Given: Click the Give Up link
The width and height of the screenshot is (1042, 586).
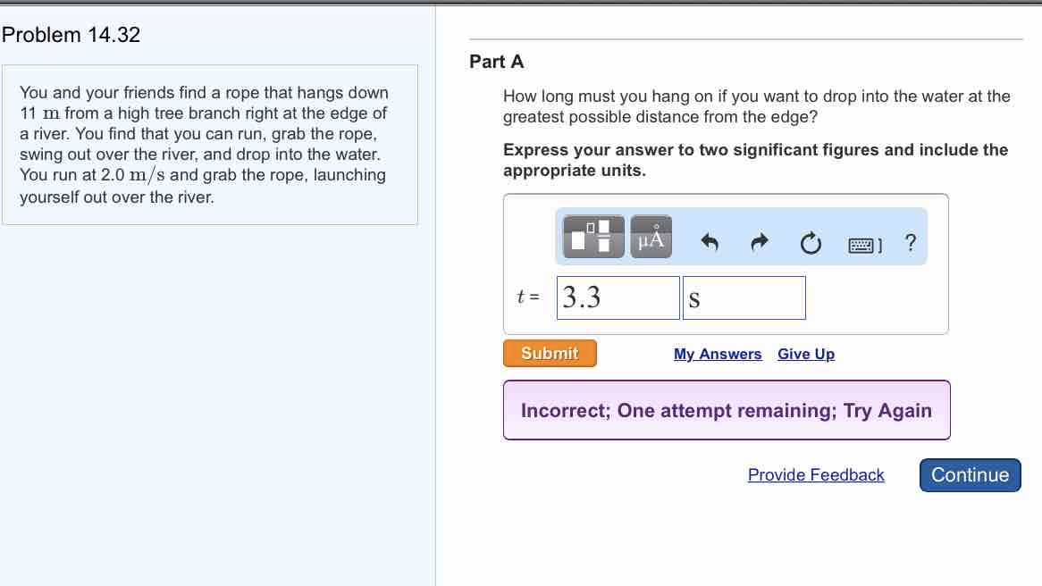Looking at the screenshot, I should (806, 354).
